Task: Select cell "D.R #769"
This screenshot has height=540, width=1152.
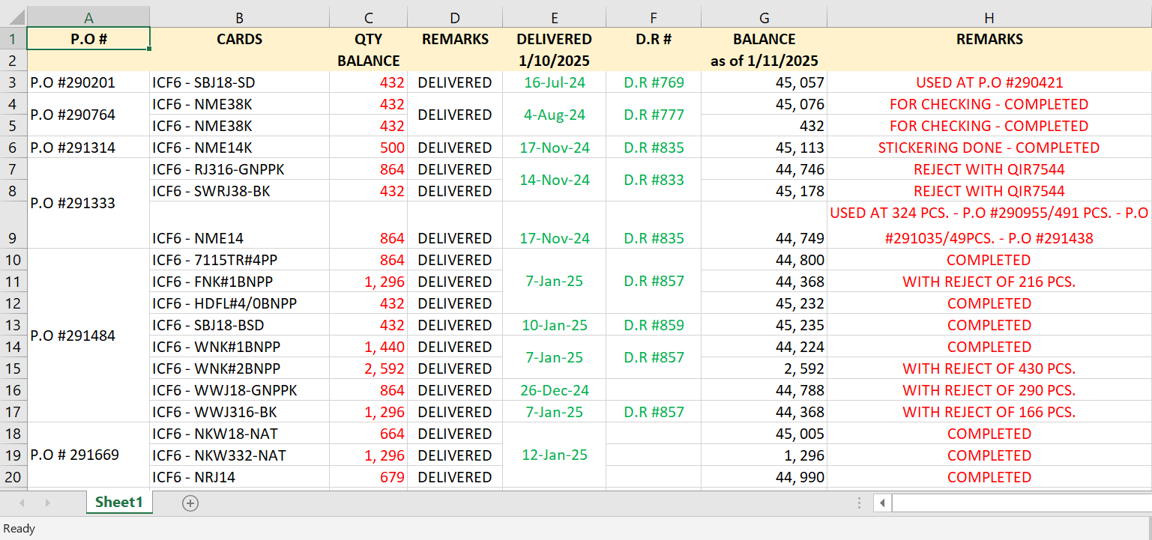Action: click(x=654, y=82)
